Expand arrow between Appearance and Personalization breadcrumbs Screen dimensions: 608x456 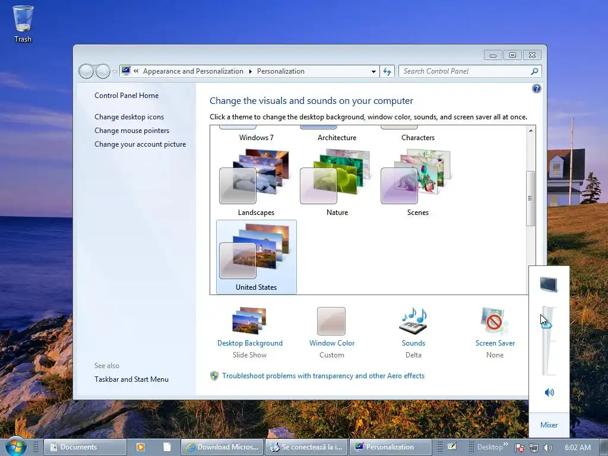(x=250, y=71)
